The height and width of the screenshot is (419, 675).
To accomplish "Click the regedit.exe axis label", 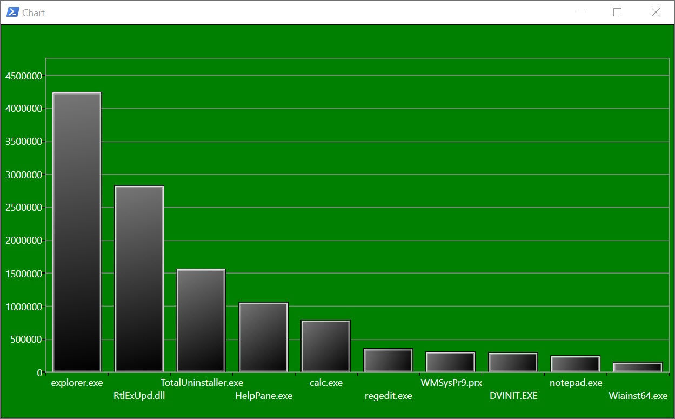I will click(x=388, y=396).
